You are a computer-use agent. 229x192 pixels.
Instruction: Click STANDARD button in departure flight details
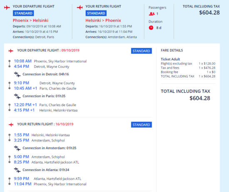coord(142,51)
